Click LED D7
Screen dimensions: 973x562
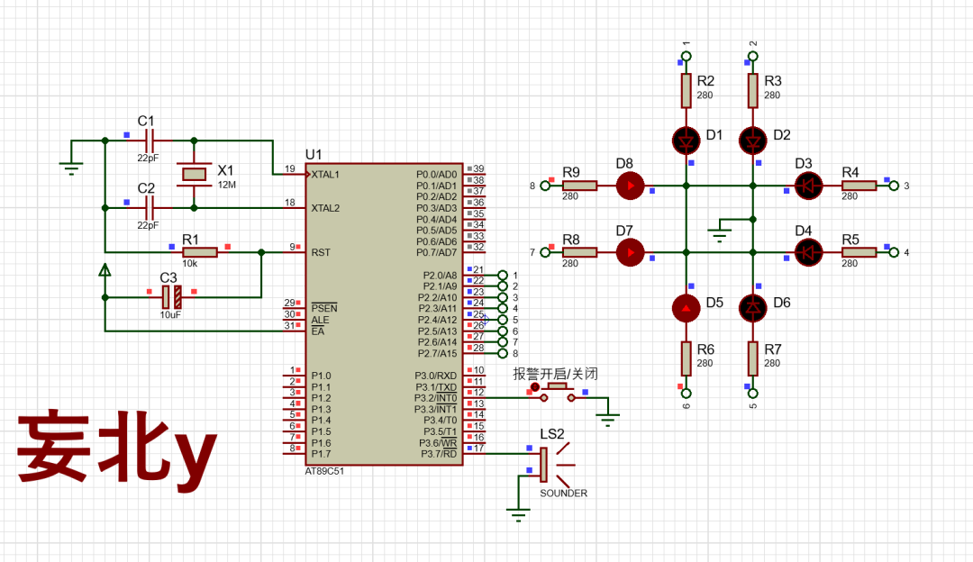tap(630, 252)
